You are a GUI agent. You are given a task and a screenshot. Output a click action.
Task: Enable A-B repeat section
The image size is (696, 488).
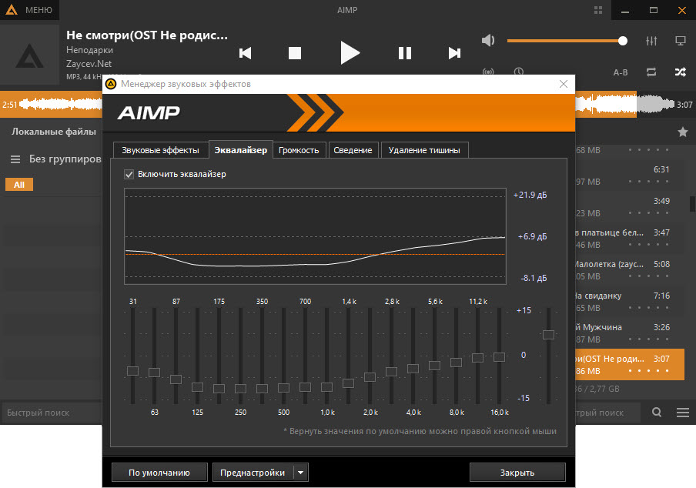click(620, 72)
